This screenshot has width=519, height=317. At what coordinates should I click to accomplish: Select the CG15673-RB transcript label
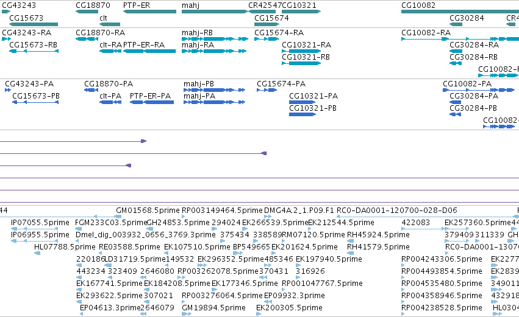pos(33,45)
